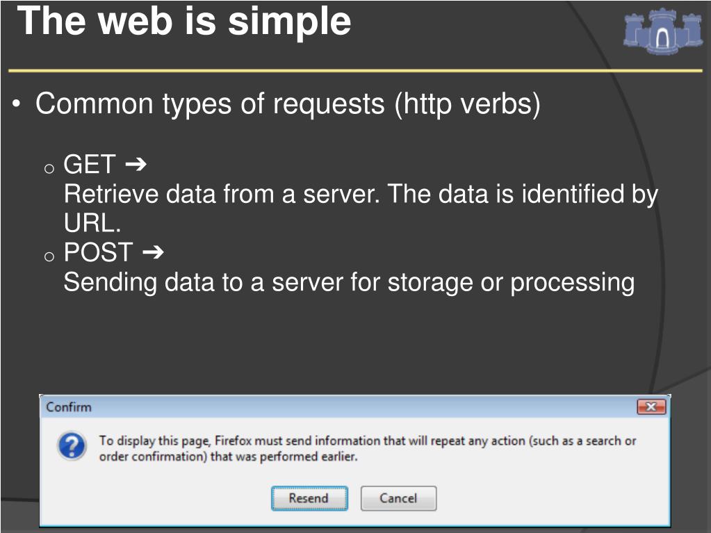This screenshot has width=711, height=533.
Task: Close the Confirm dialog with X
Action: click(651, 407)
